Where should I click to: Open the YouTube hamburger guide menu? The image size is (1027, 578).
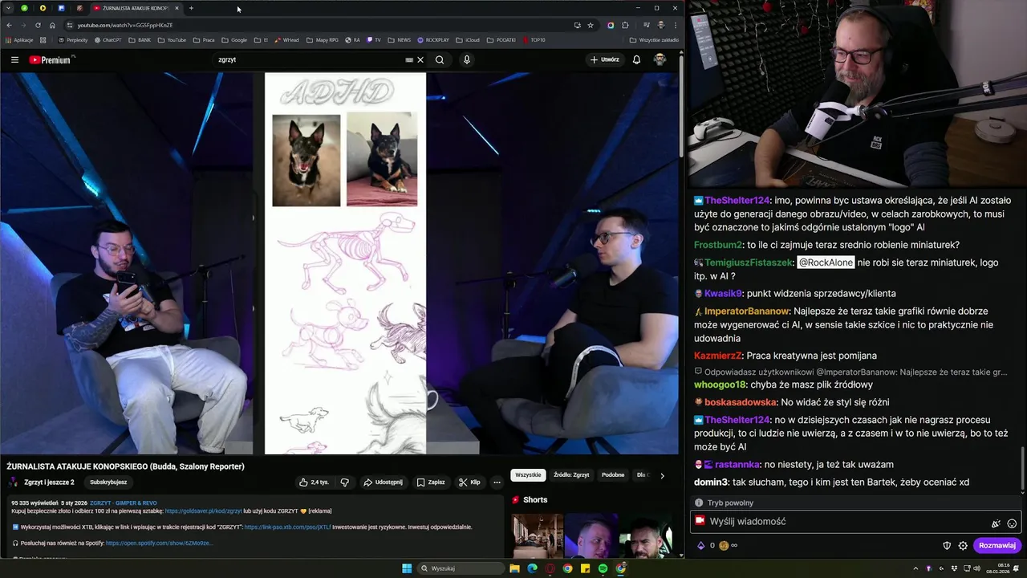pyautogui.click(x=14, y=59)
